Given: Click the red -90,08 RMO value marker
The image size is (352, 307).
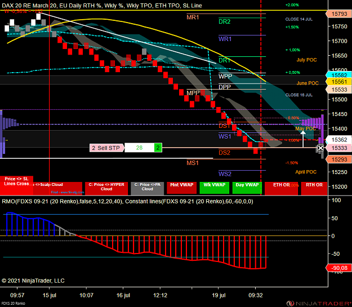Looking at the screenshot, I should point(340,268).
